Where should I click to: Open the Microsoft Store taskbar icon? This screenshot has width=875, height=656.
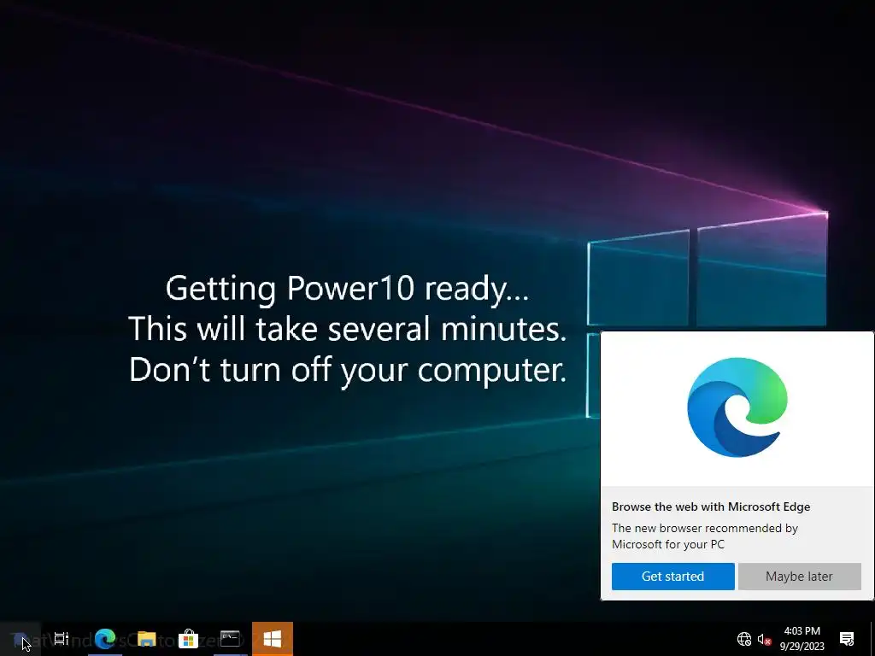pyautogui.click(x=189, y=639)
